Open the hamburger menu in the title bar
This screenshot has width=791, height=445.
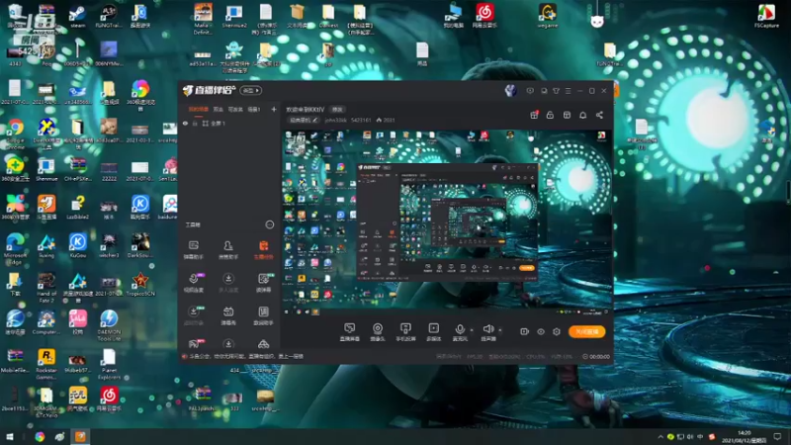point(568,91)
